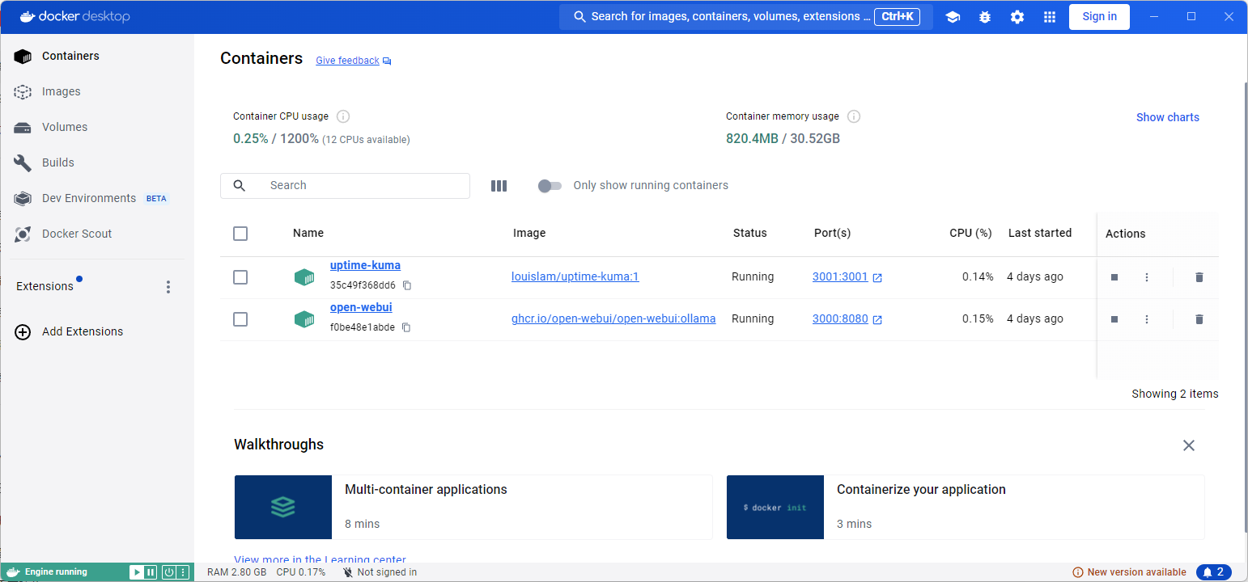Click the container Search input field
1248x582 pixels.
(356, 186)
